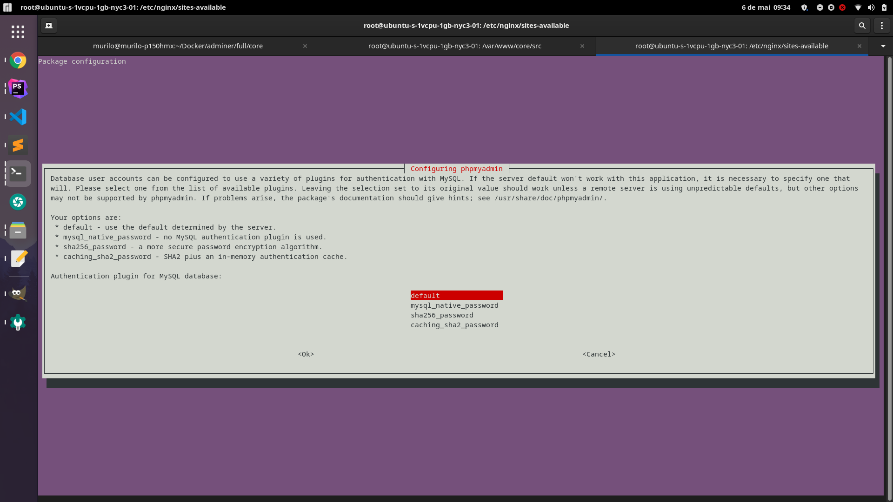Open the terminal kebab menu
This screenshot has width=893, height=502.
point(881,26)
